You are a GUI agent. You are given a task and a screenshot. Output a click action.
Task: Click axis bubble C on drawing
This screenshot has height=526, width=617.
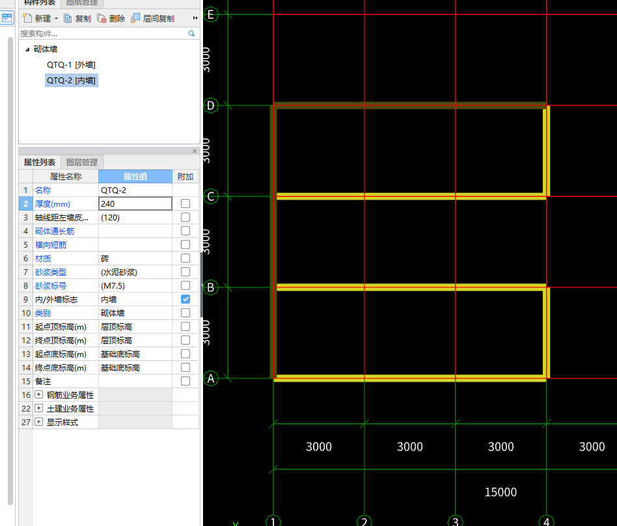210,196
